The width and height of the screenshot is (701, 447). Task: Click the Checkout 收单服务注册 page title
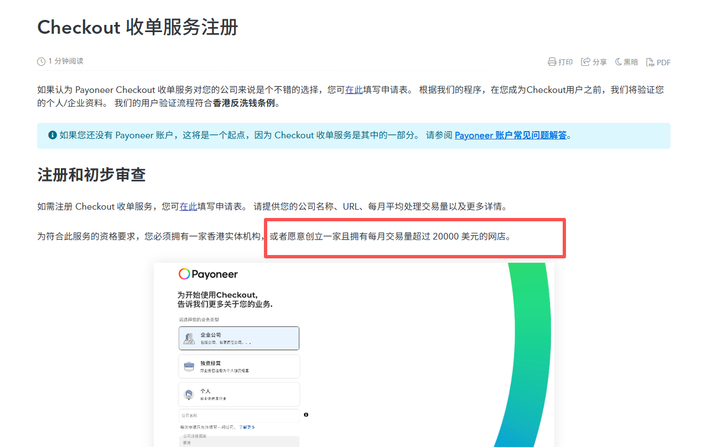tap(137, 27)
